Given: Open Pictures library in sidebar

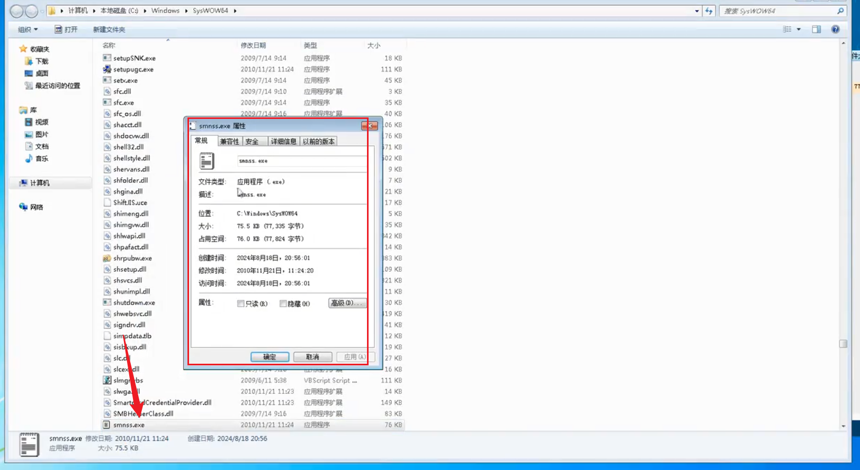Looking at the screenshot, I should pos(37,134).
